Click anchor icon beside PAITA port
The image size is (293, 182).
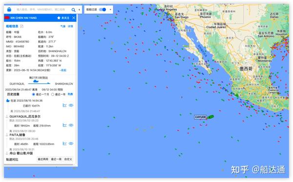pyautogui.click(x=7, y=135)
